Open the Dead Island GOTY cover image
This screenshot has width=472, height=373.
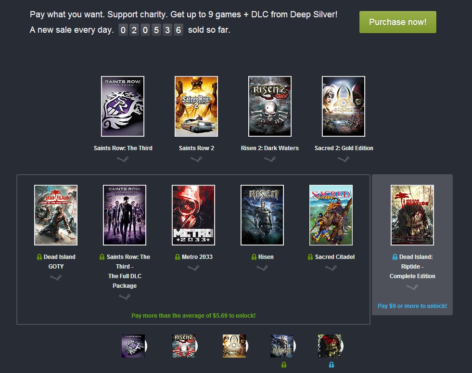56,215
